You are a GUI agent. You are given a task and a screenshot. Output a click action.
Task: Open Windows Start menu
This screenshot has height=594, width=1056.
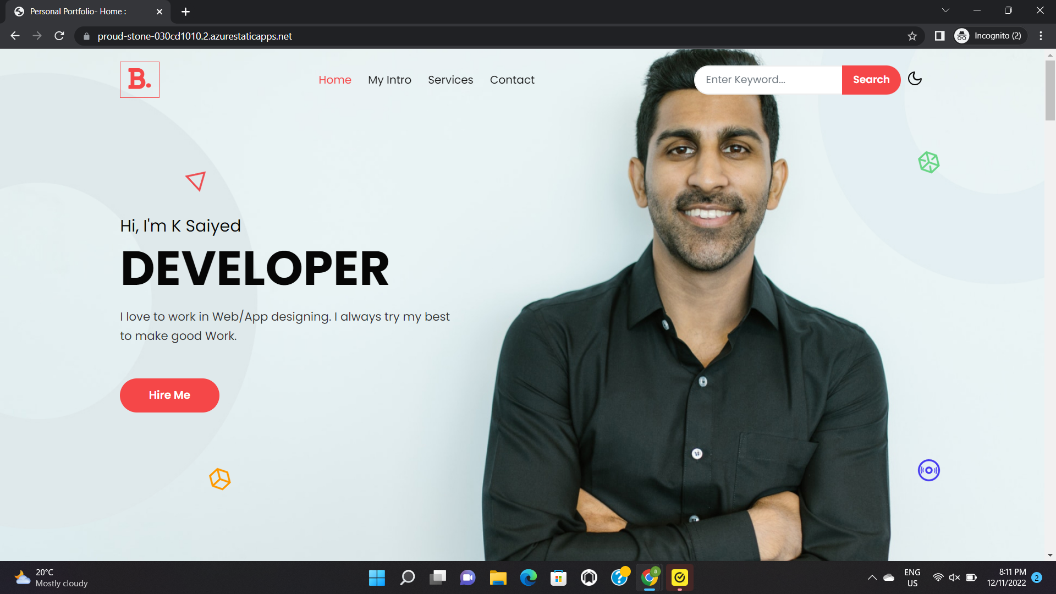point(377,577)
